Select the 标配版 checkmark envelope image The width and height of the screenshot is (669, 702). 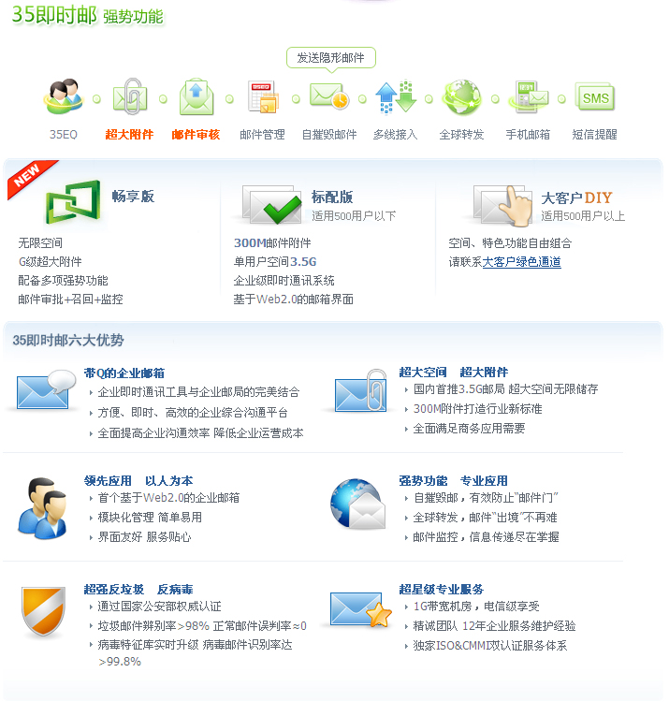pos(272,205)
